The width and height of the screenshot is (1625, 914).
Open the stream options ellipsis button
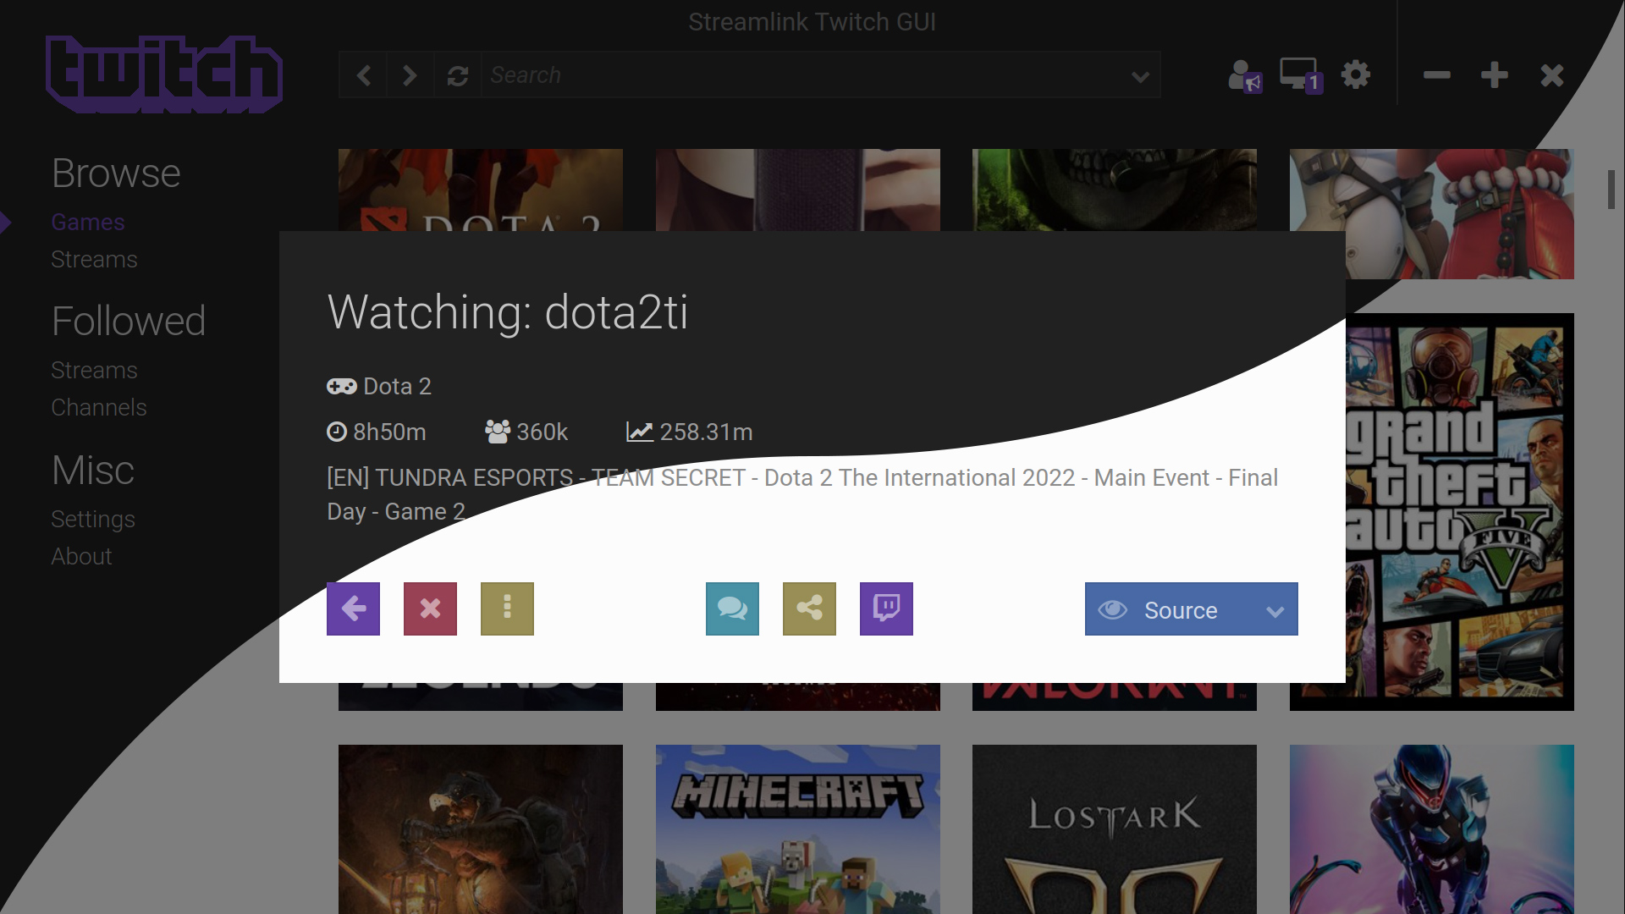tap(507, 608)
